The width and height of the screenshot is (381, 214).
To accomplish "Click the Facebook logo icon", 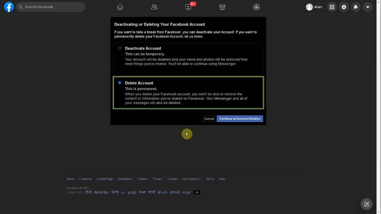I will tap(9, 7).
